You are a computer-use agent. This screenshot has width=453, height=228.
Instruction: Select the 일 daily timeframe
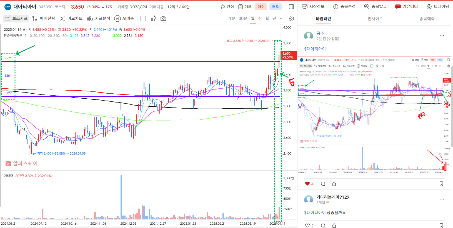pyautogui.click(x=252, y=19)
